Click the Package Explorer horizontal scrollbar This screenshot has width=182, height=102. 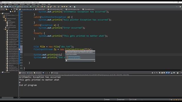pyautogui.click(x=8, y=98)
